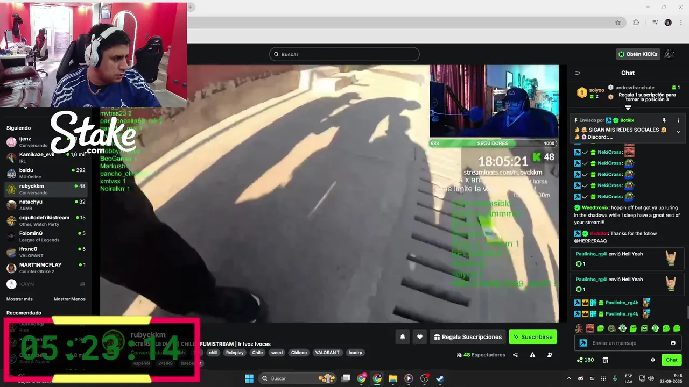
Task: Click the VALORANT tag
Action: click(x=327, y=353)
